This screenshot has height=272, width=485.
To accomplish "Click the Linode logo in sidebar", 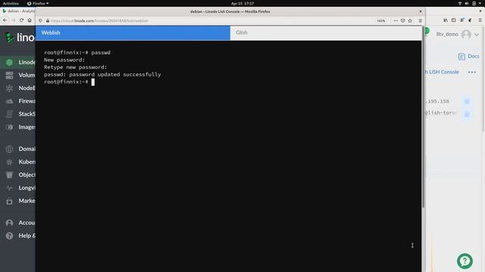I will pos(20,37).
